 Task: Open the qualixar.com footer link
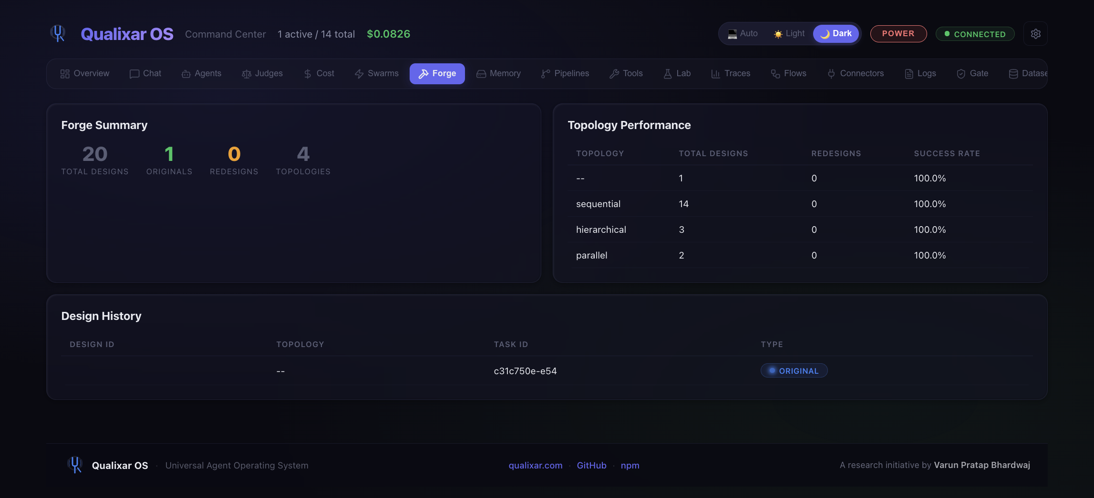535,465
